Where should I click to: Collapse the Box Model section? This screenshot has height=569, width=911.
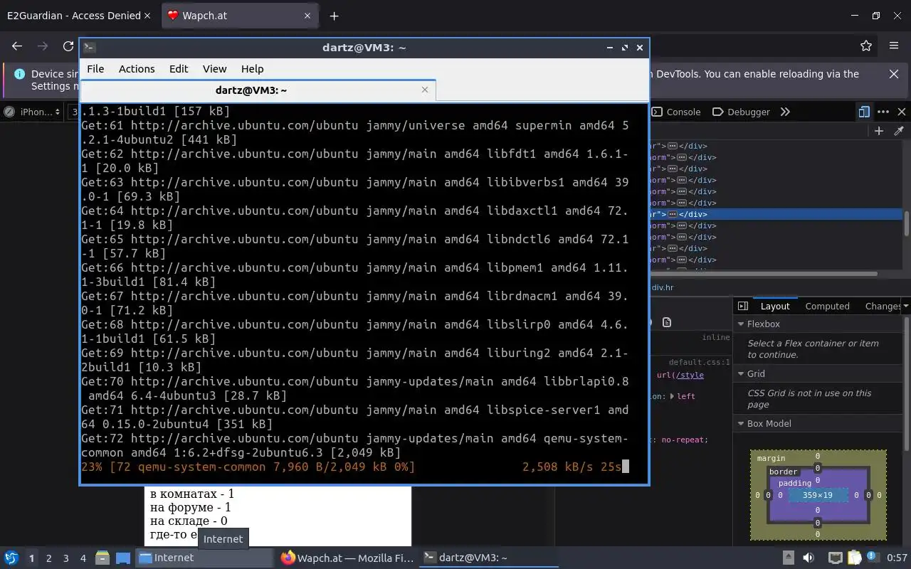click(x=740, y=423)
